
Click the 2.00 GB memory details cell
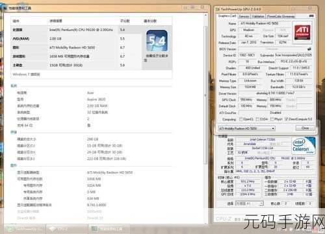point(55,39)
